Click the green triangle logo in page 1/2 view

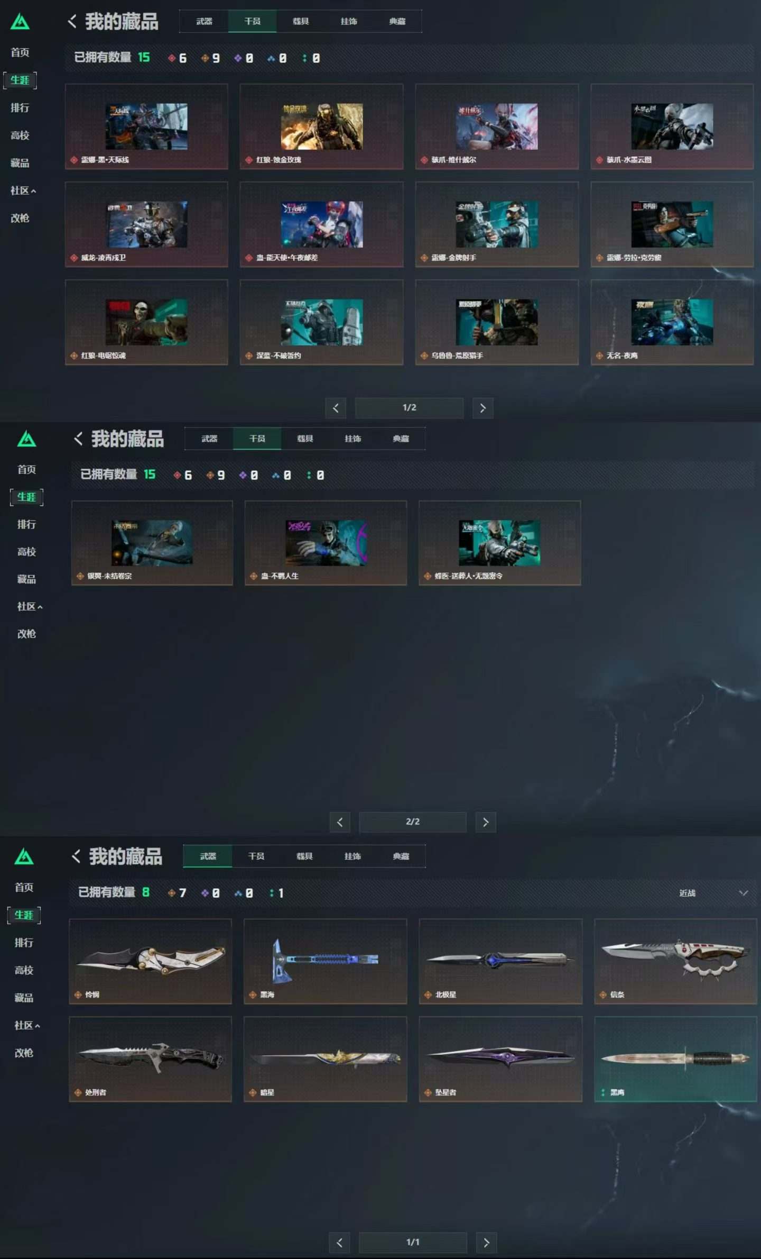click(20, 22)
